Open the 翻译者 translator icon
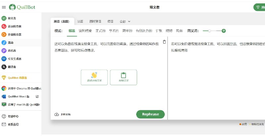Screen dimensions: 265x136 [4, 67]
